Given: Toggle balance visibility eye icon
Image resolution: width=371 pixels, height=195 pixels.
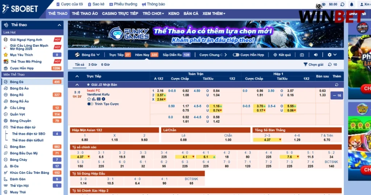Looking at the screenshot, I should 324,4.
